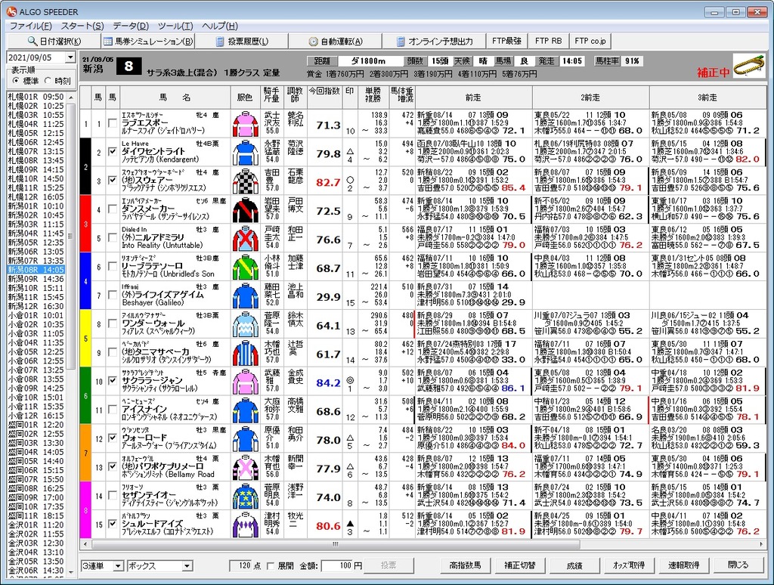Click ラブエスポー jockey silks icon
This screenshot has width=774, height=585.
246,125
